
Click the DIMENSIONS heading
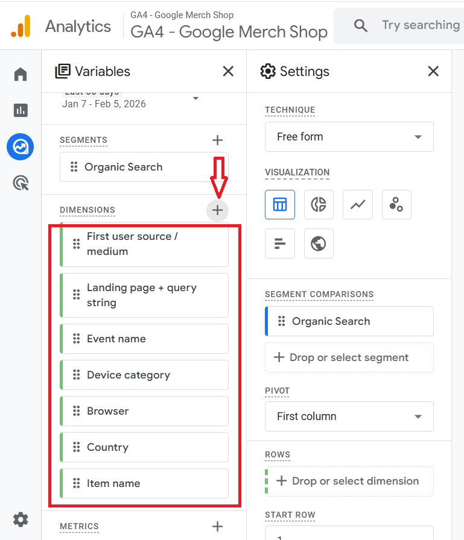pyautogui.click(x=87, y=210)
